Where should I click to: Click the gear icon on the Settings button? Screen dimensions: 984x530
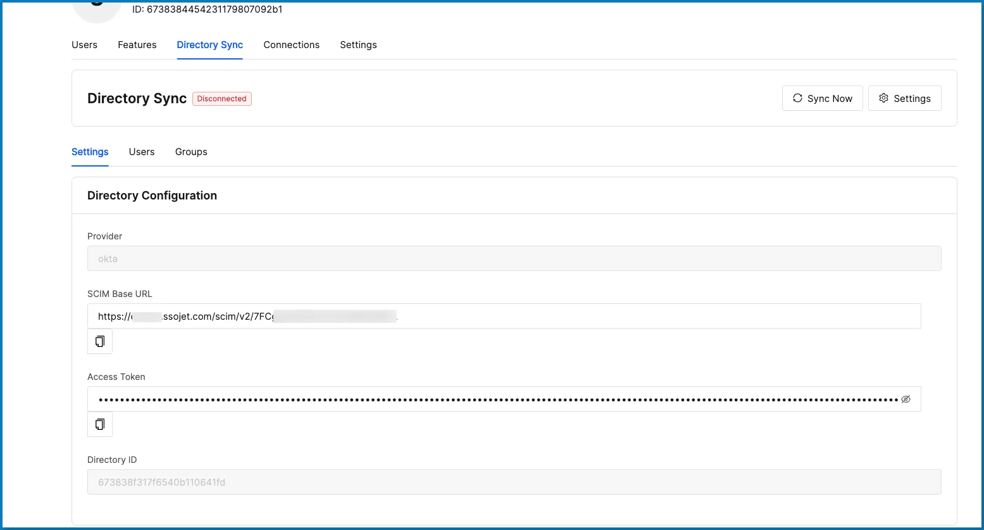[x=883, y=98]
